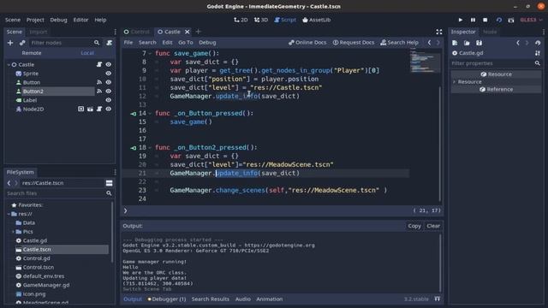Play the edited scene
The height and width of the screenshot is (308, 548).
click(498, 20)
